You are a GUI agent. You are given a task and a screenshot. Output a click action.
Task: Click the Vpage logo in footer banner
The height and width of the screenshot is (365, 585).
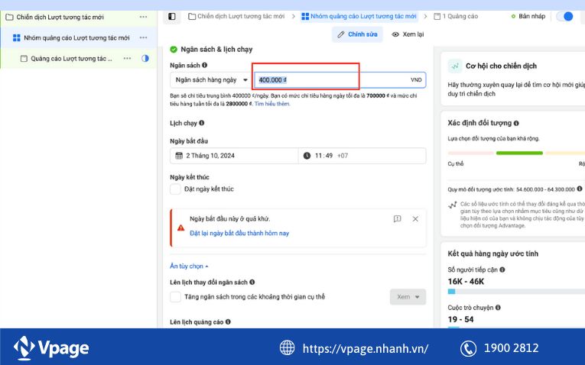(x=51, y=348)
